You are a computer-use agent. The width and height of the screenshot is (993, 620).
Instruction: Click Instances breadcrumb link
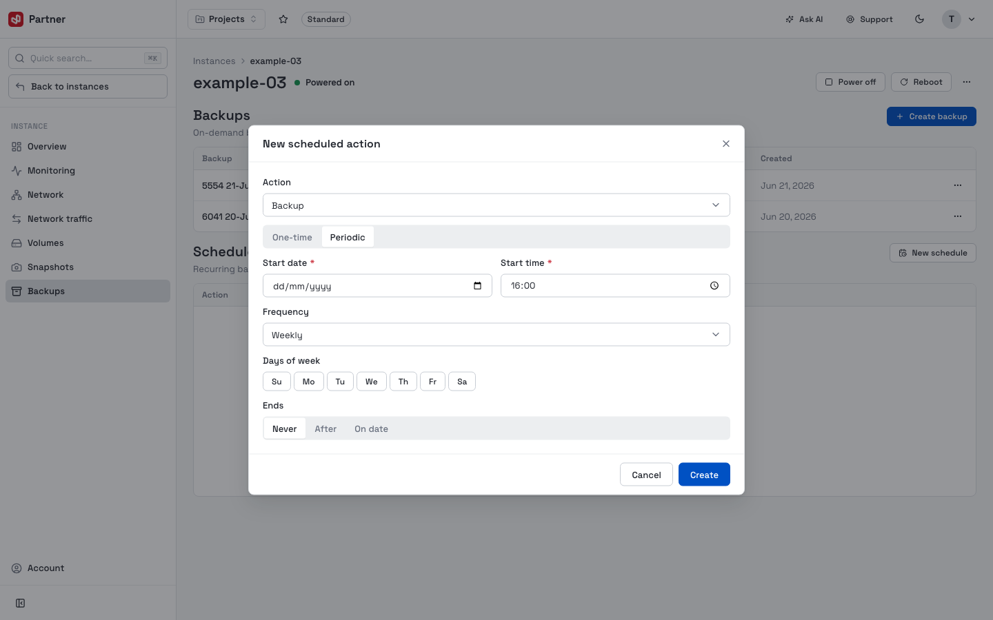[214, 61]
